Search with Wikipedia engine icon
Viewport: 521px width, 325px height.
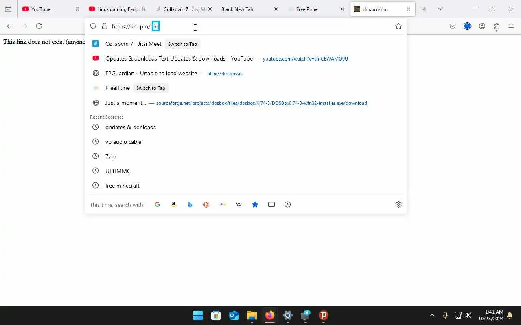[239, 204]
